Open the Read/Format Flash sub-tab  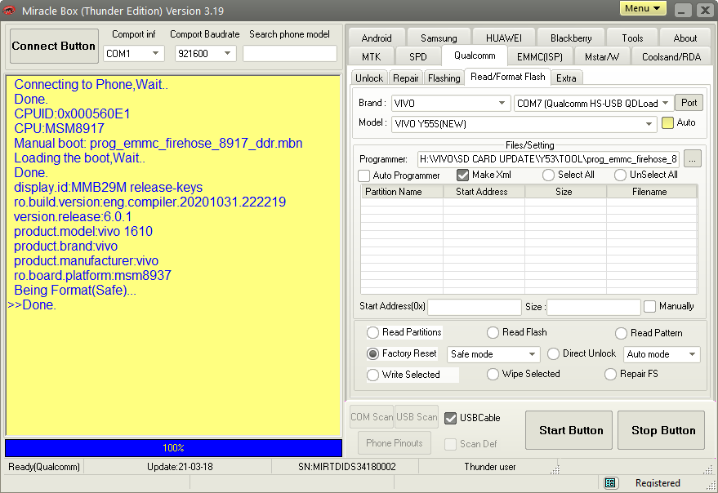(x=507, y=77)
